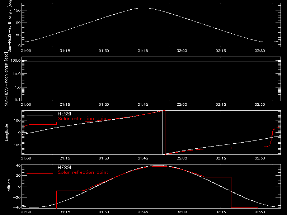Click the 40 tick on Latitude axis
Screen dimensions: 287x215
[18, 166]
